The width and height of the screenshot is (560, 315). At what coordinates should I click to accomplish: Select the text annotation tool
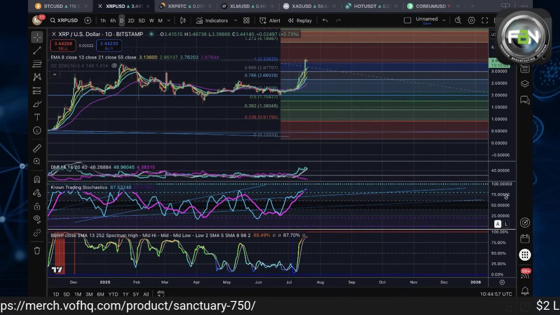tap(37, 117)
